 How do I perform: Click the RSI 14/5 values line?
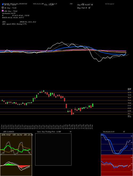coord(16,15)
